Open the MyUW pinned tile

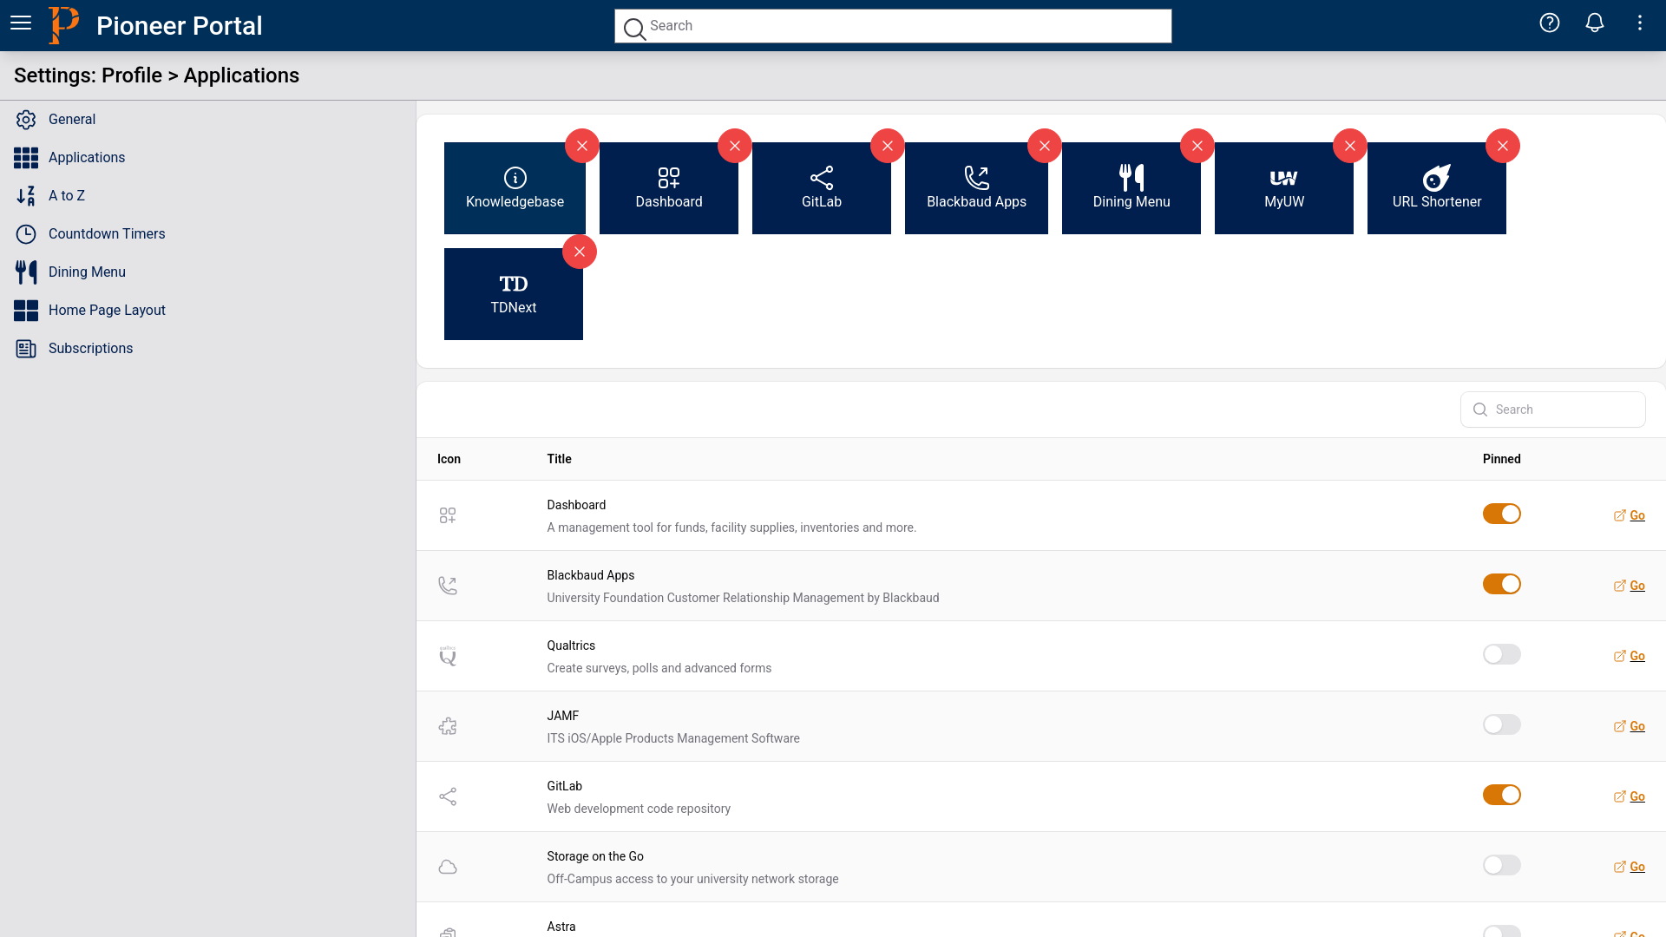pos(1284,188)
